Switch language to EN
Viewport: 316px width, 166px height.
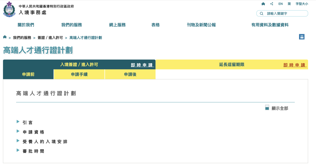pos(281,4)
